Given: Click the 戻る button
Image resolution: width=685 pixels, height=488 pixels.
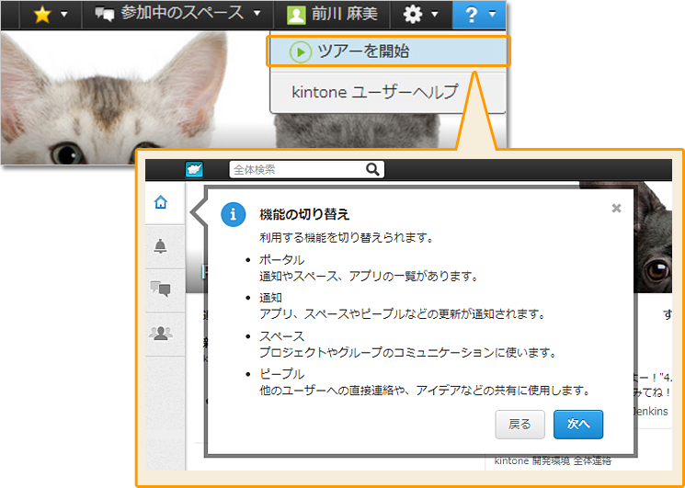Looking at the screenshot, I should coord(519,425).
